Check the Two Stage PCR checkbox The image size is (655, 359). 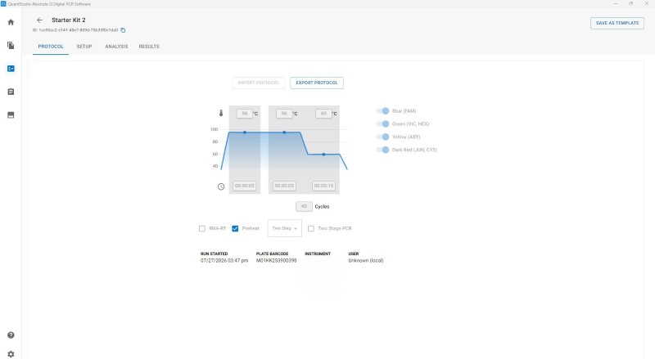[311, 228]
